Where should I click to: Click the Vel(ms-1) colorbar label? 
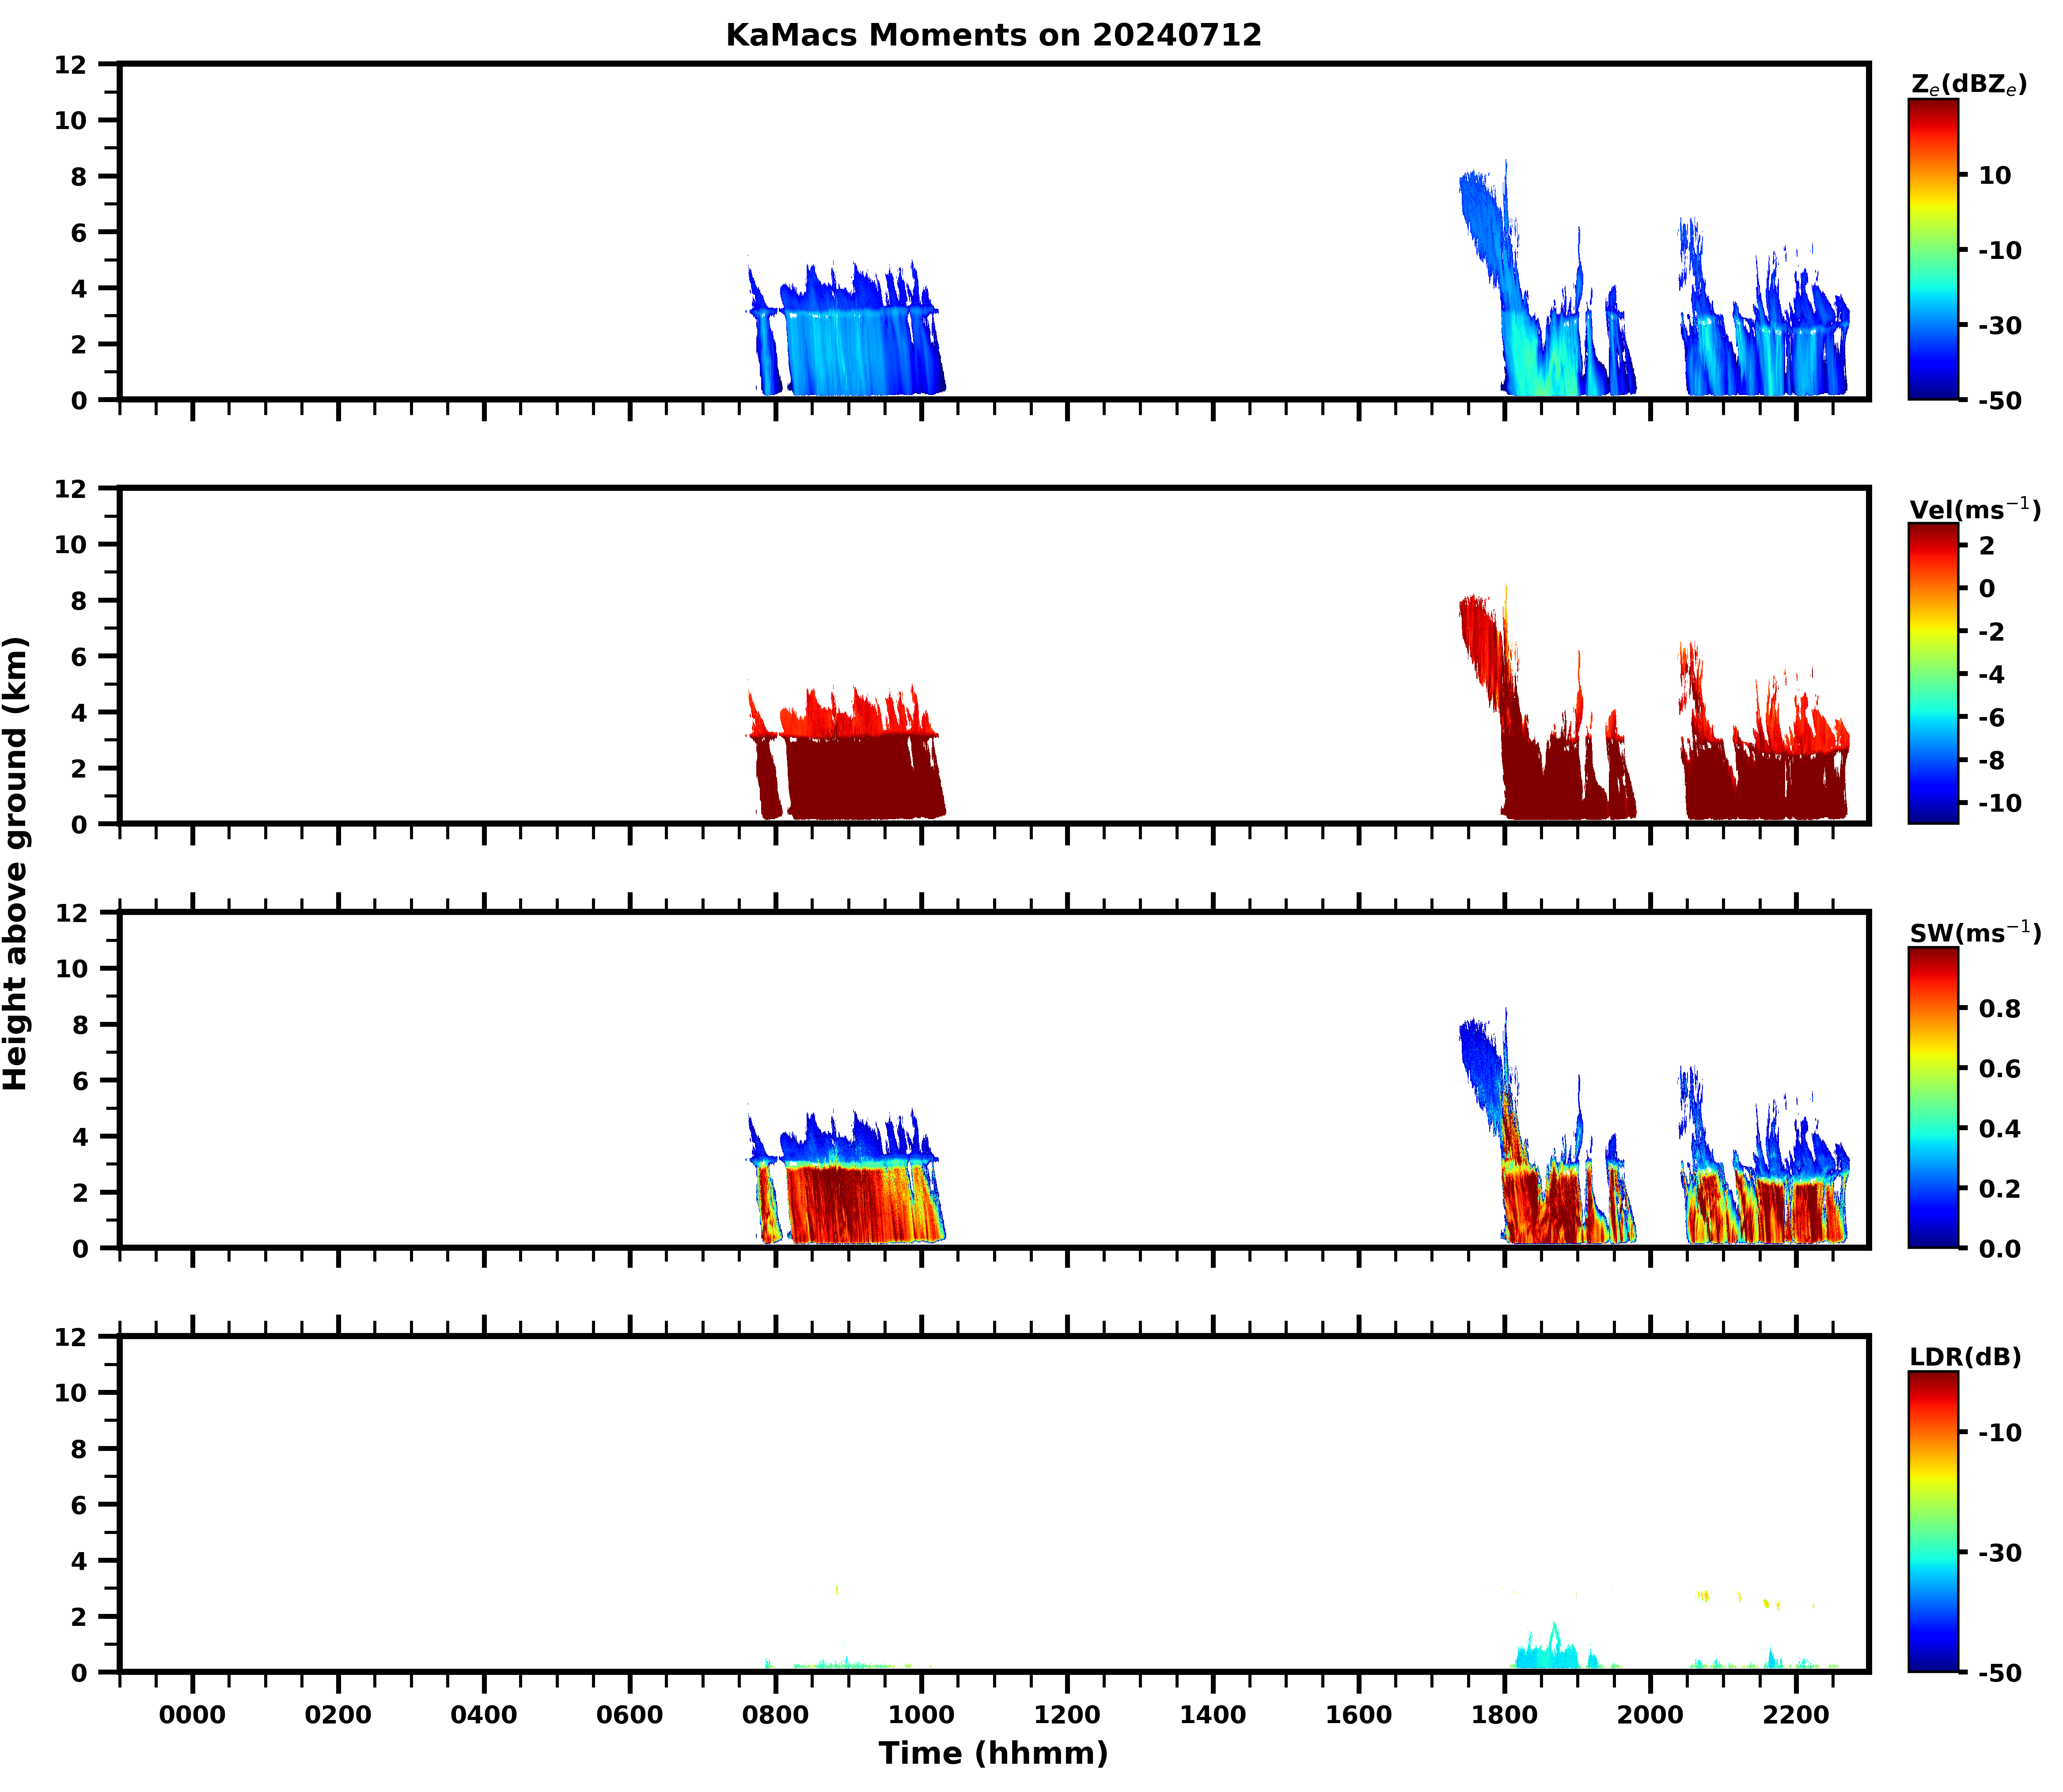click(1974, 509)
